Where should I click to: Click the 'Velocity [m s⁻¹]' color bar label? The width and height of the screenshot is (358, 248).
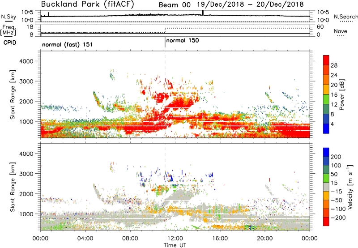click(349, 187)
